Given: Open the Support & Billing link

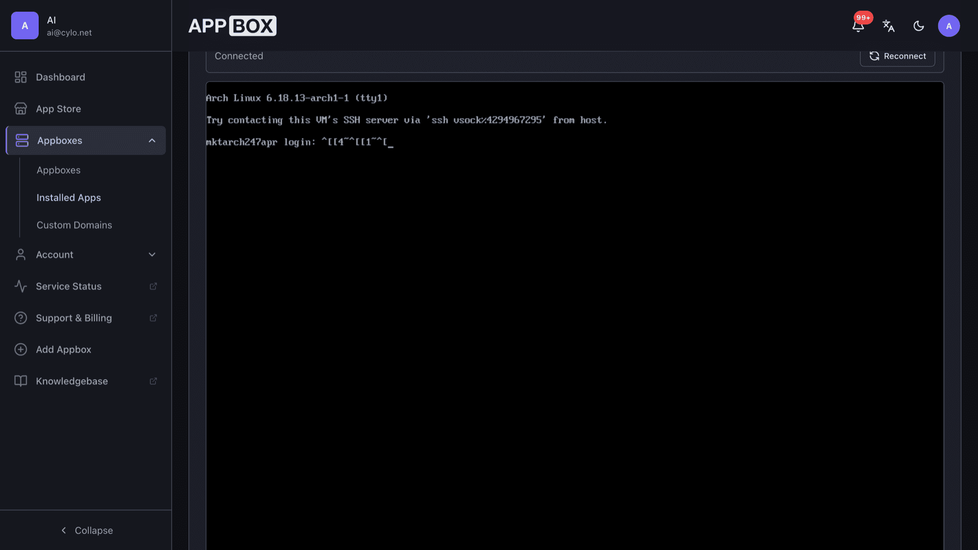Looking at the screenshot, I should point(86,318).
